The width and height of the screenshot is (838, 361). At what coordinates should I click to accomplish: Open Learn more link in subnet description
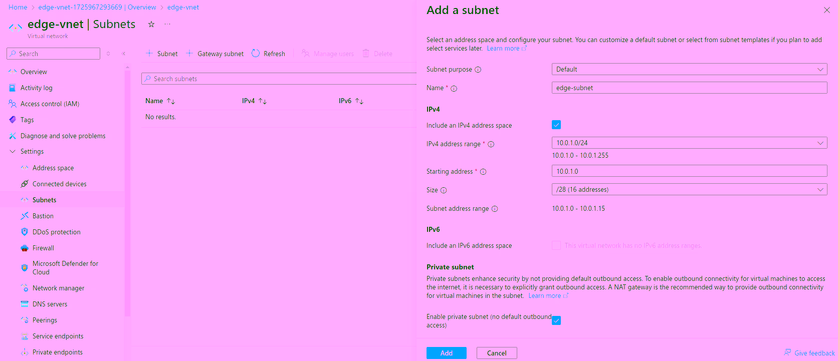(507, 49)
